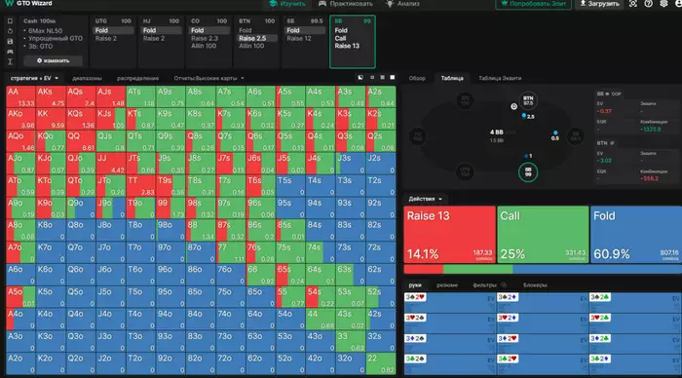682x378 pixels.
Task: Switch to the руки tab
Action: point(415,284)
